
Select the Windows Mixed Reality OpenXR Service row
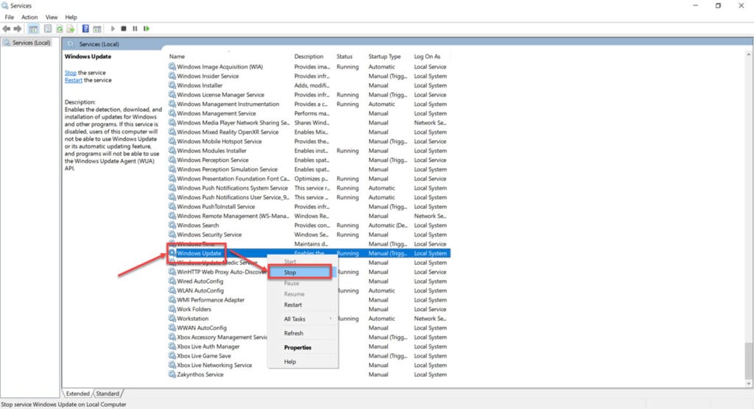tap(309, 132)
